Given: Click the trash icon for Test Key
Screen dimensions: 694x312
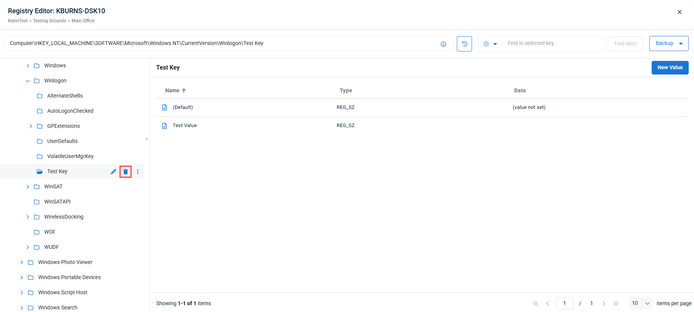Looking at the screenshot, I should coord(126,172).
